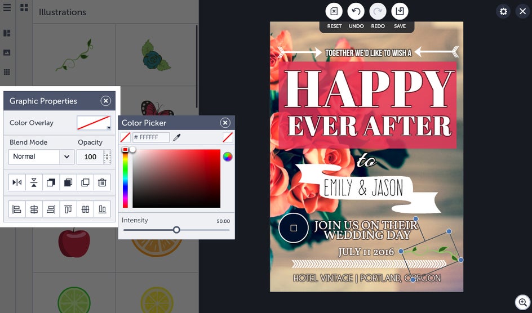Redo the last undone edit

378,11
